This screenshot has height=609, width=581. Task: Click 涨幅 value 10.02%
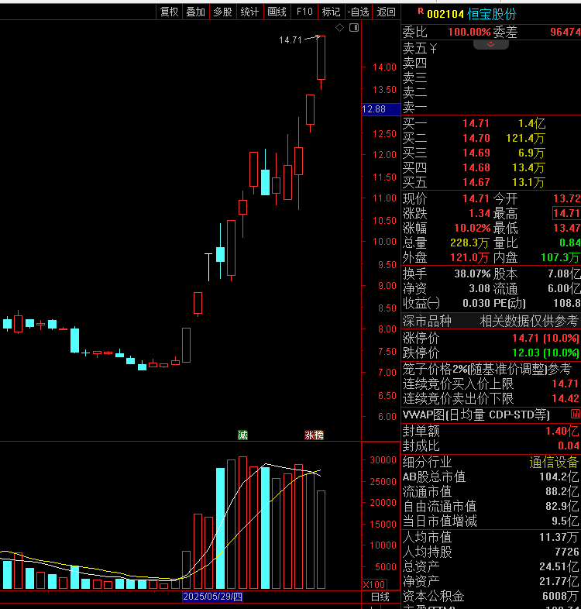(473, 228)
